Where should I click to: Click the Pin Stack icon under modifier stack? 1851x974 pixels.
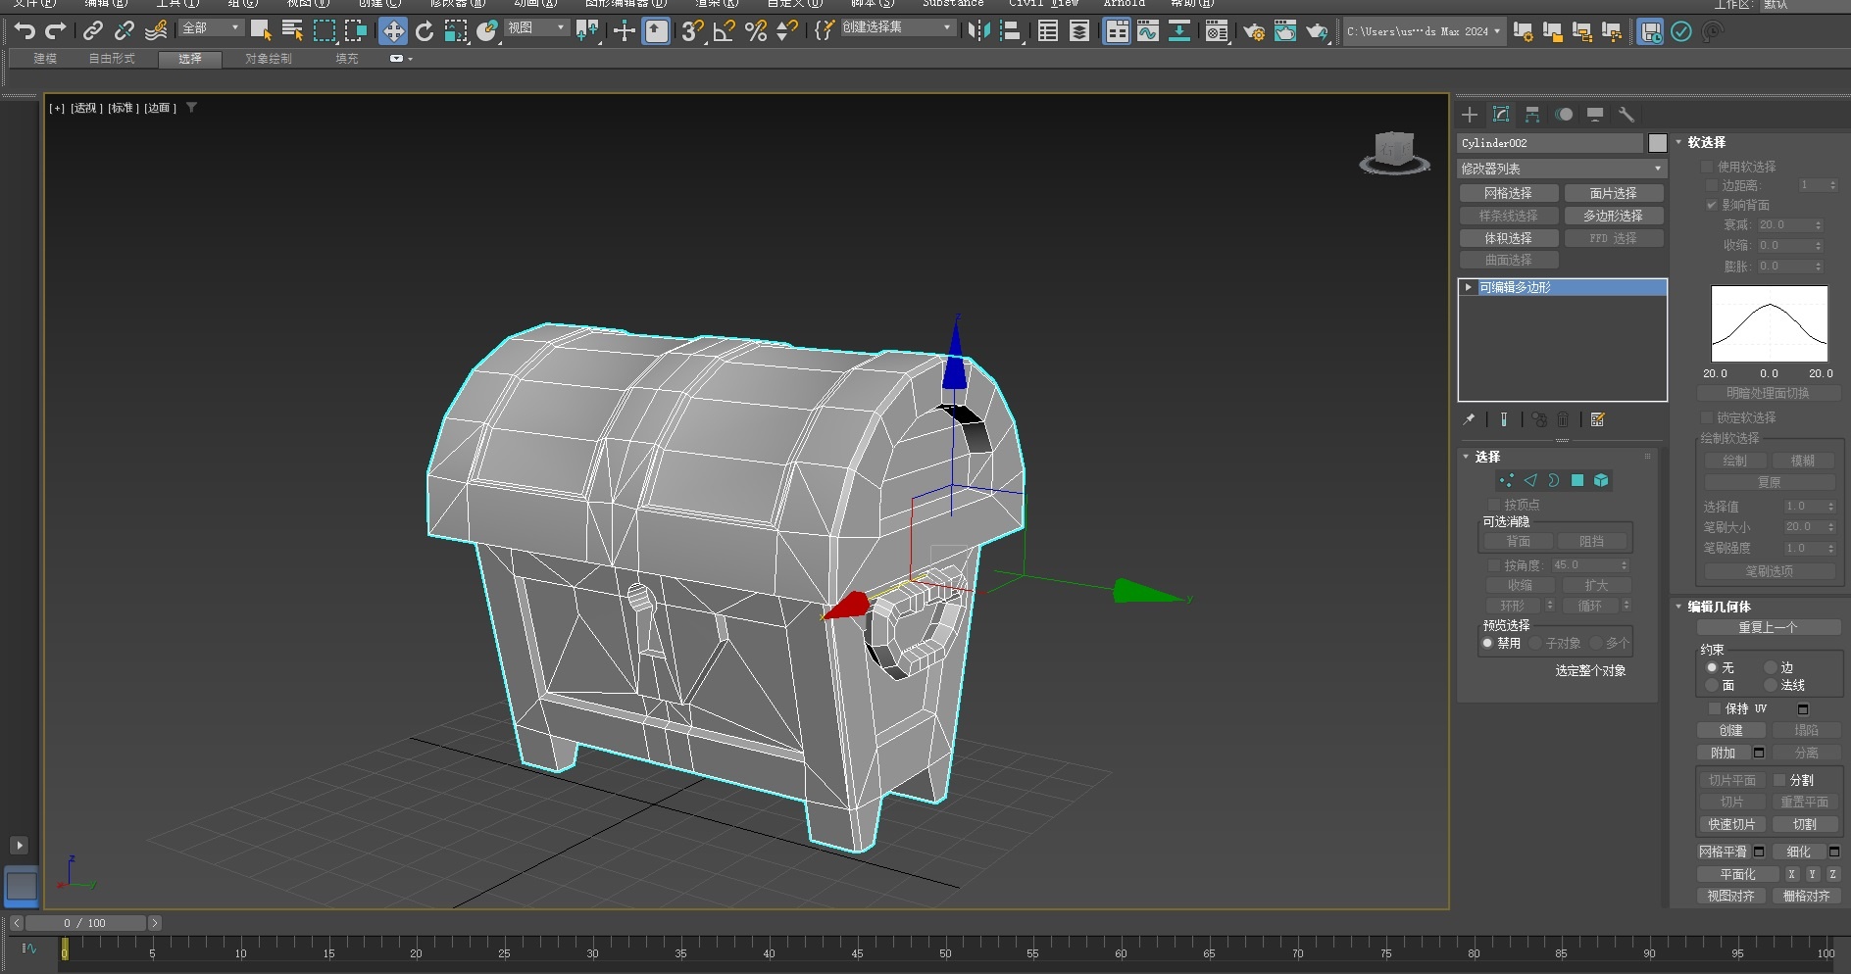pos(1469,419)
